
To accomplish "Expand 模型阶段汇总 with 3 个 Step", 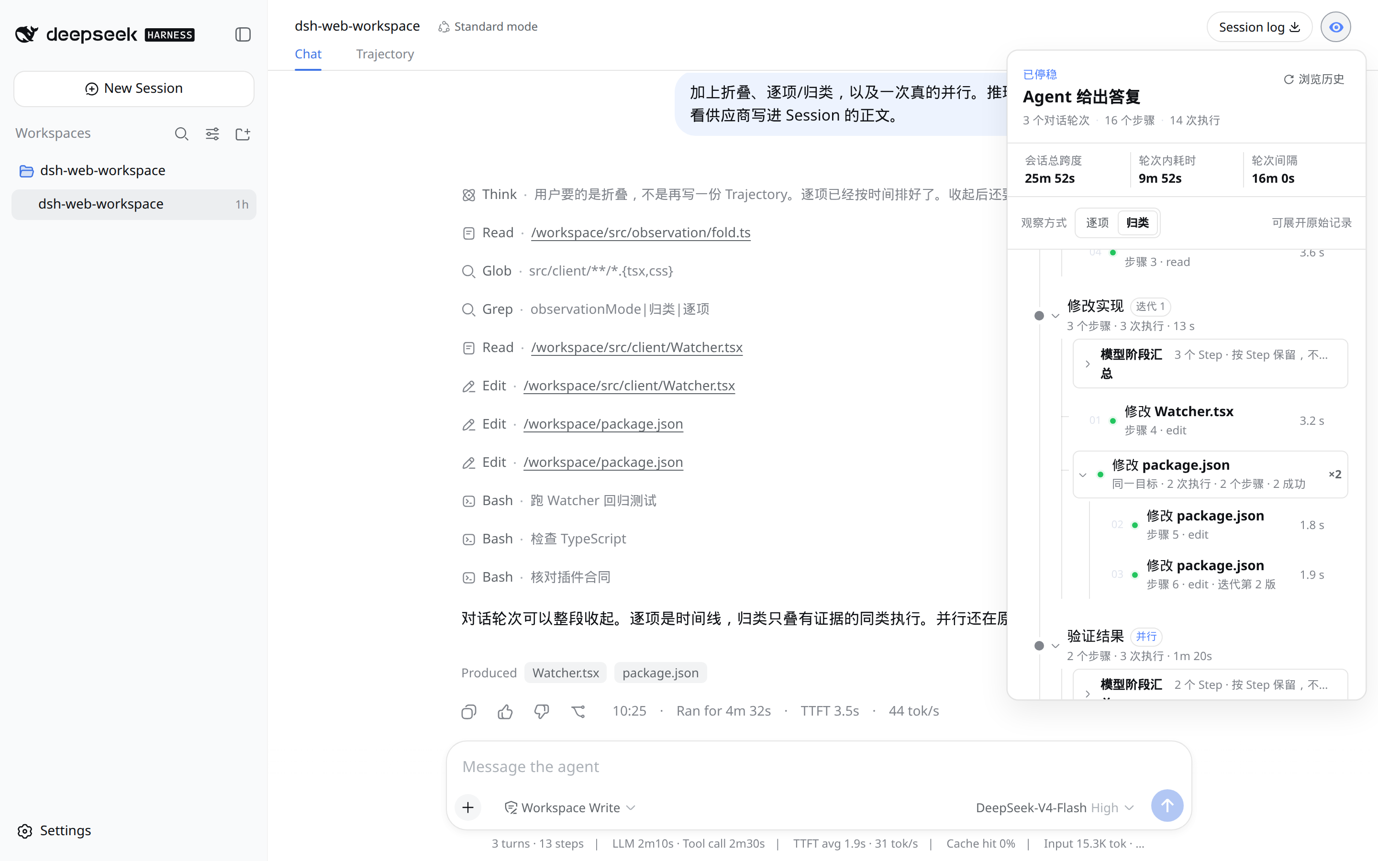I will coord(1210,364).
